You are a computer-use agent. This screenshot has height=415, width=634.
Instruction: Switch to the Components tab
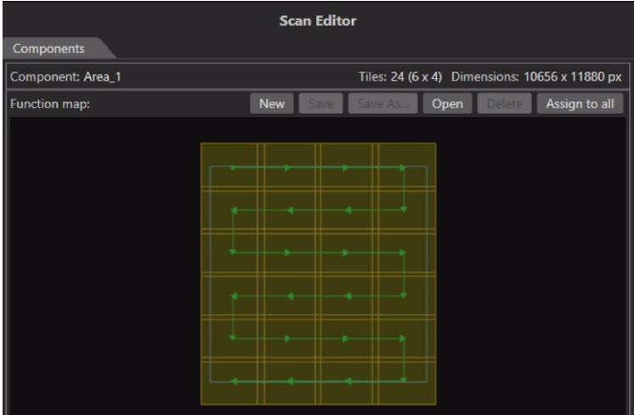coord(48,49)
